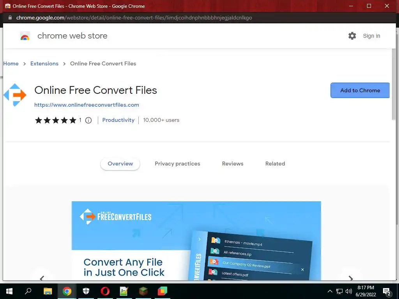
Task: Show previous screenshot in the carousel
Action: point(42,278)
